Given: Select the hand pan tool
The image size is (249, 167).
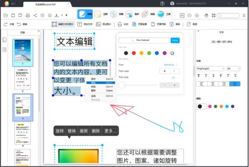Looking at the screenshot, I should (206, 15).
